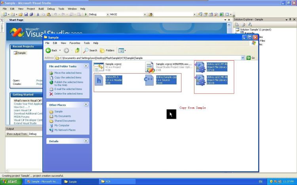
Task: Click Move the selected items link
Action: coord(68,73)
